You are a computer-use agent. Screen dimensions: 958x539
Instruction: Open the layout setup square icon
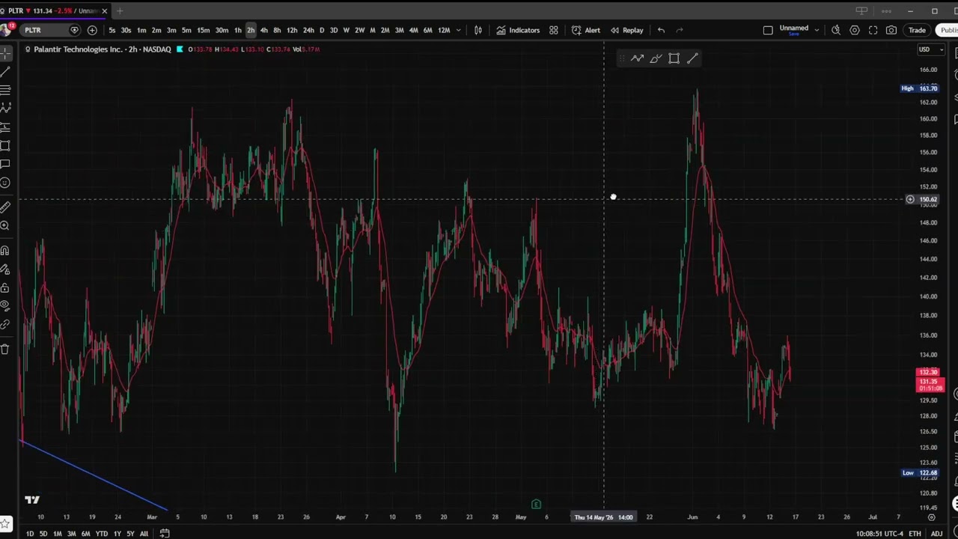click(x=768, y=30)
